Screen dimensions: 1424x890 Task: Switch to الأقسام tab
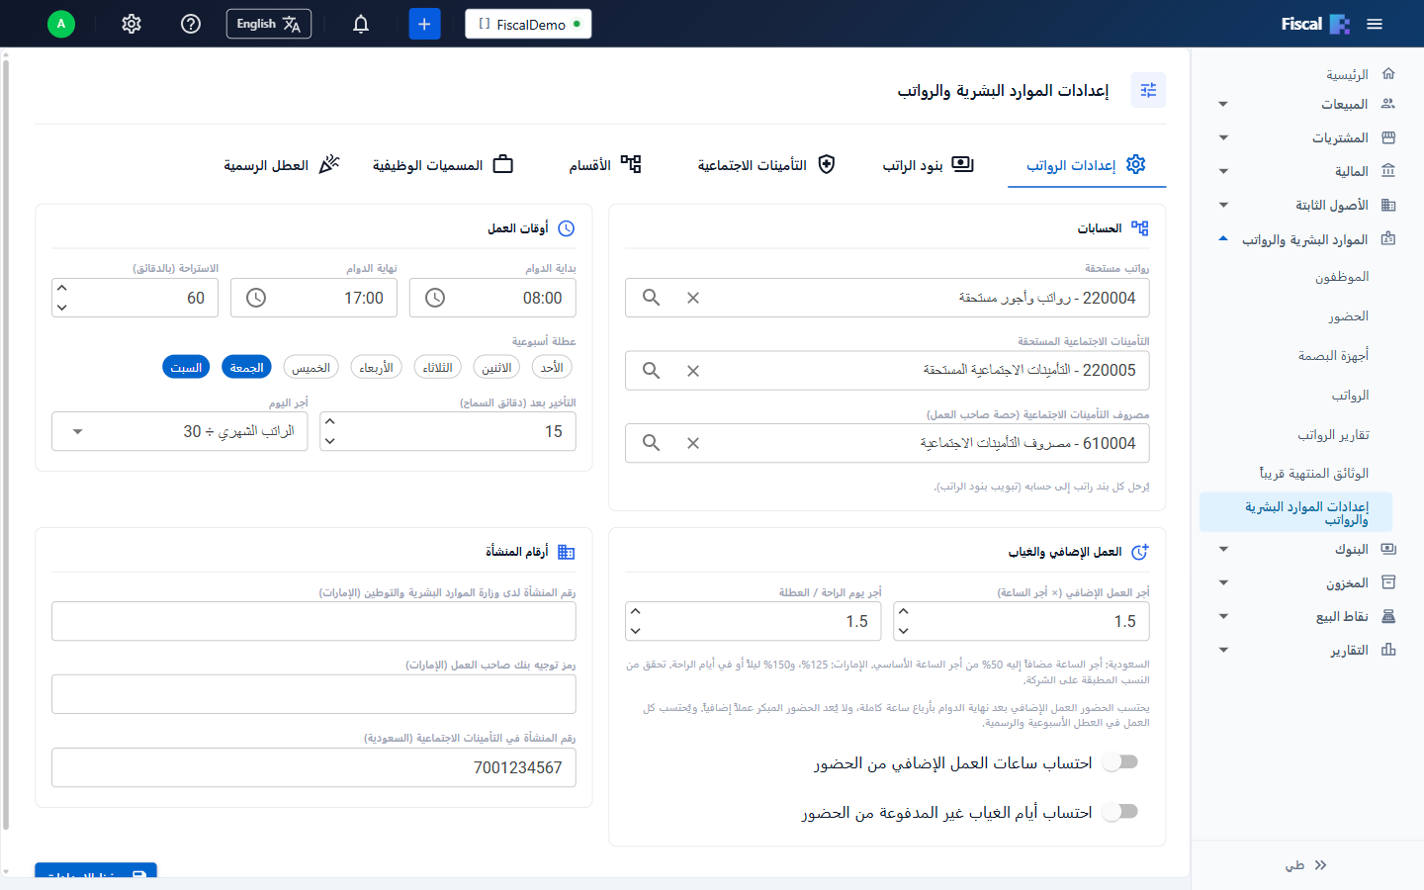coord(605,165)
